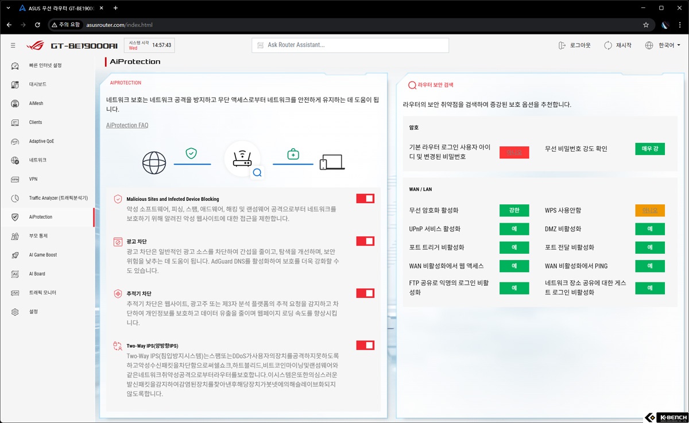Expand the browser tab list chevron
This screenshot has width=689, height=423.
tap(8, 8)
